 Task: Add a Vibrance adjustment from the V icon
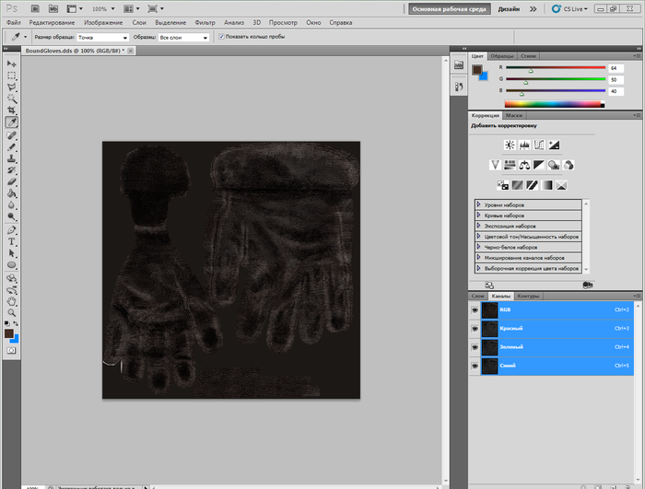495,165
